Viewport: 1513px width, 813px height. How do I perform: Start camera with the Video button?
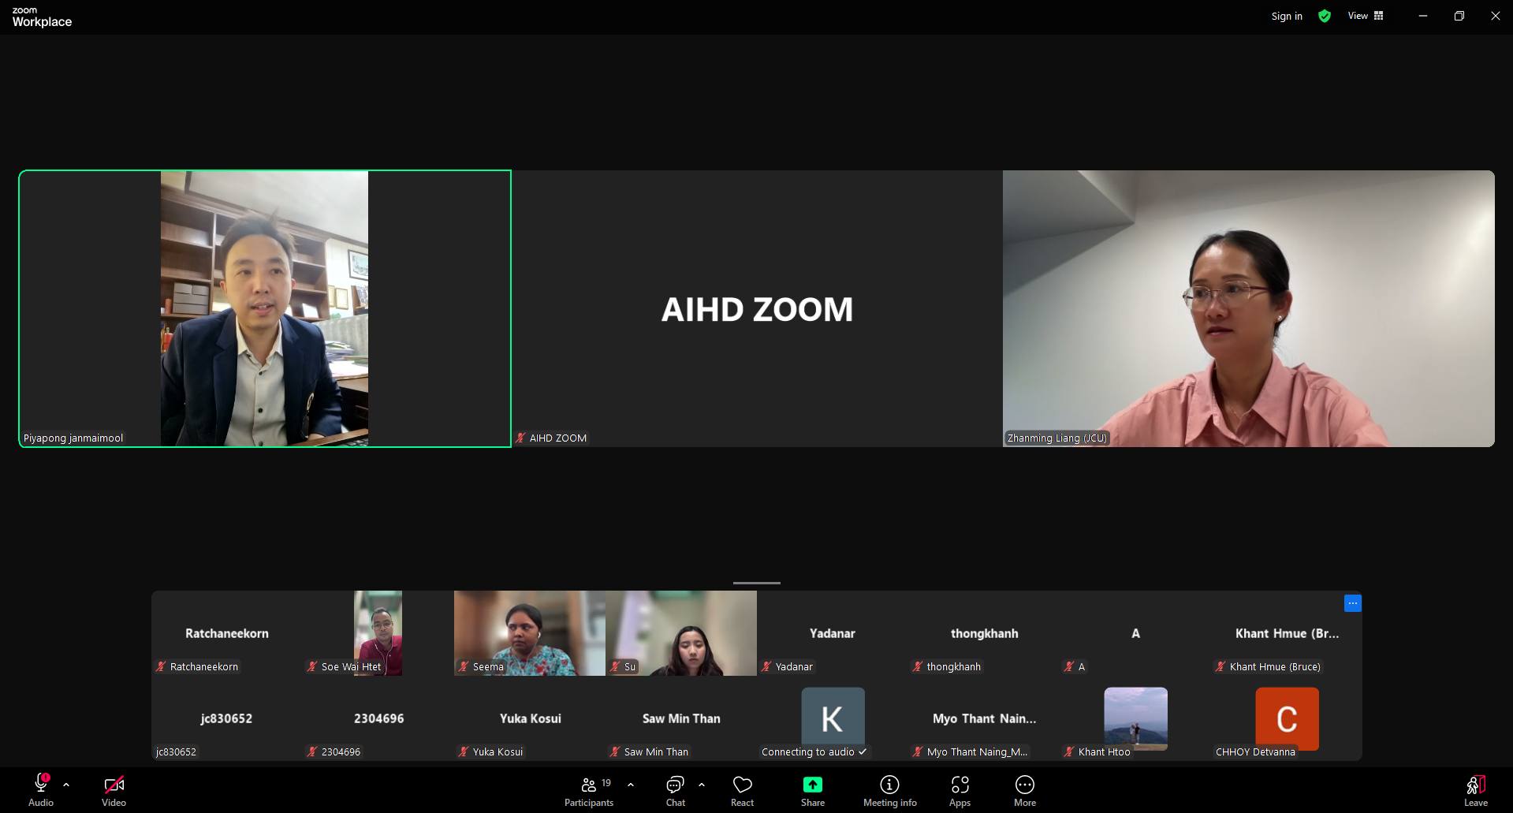click(x=114, y=791)
